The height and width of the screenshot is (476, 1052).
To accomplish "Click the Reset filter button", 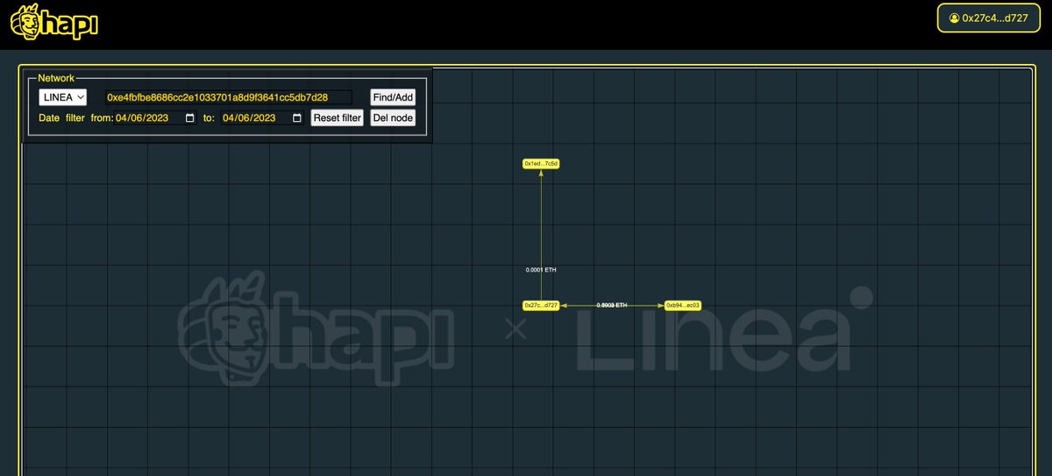I will 338,117.
